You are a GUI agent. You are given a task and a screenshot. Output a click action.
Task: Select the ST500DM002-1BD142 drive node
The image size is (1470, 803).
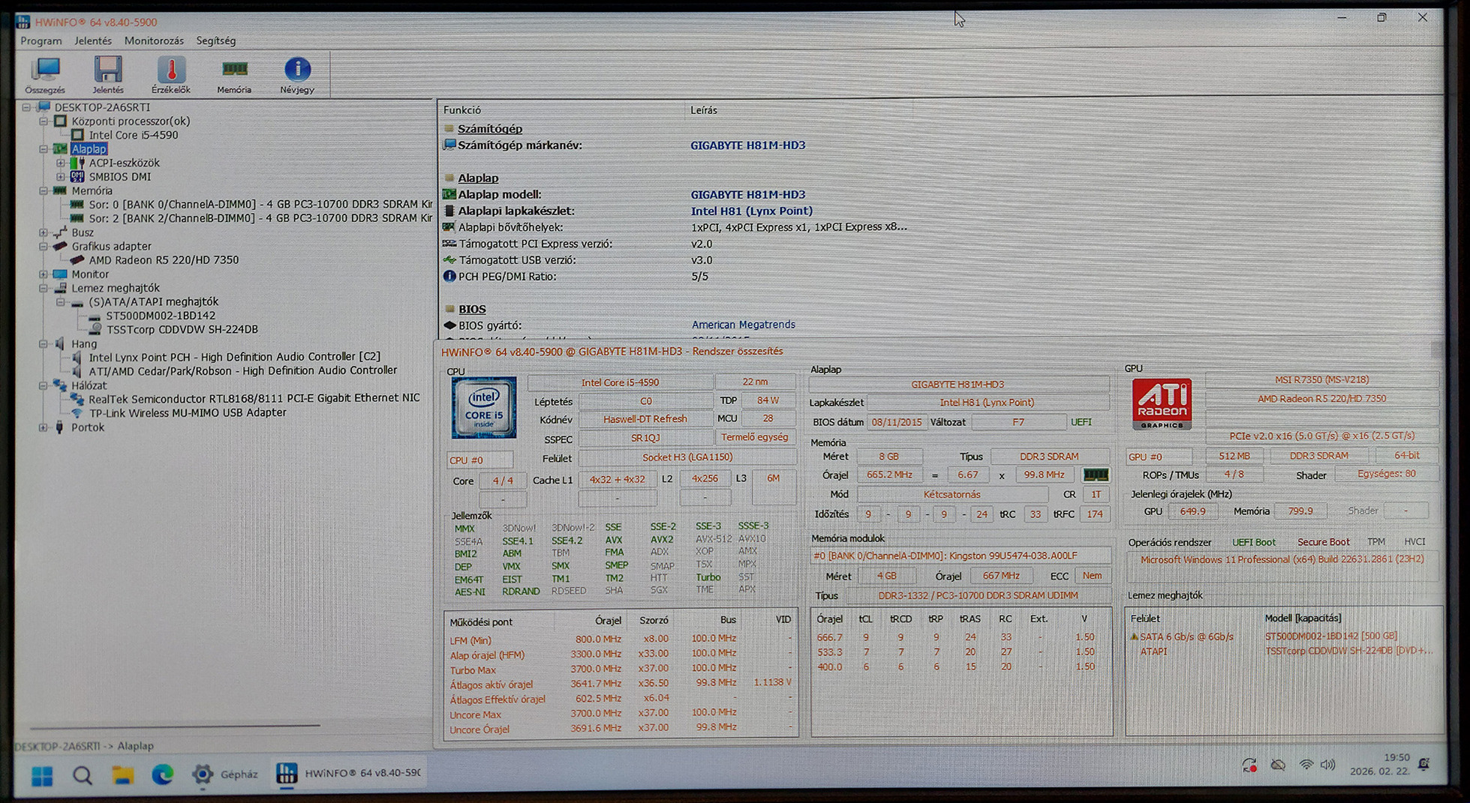point(161,316)
